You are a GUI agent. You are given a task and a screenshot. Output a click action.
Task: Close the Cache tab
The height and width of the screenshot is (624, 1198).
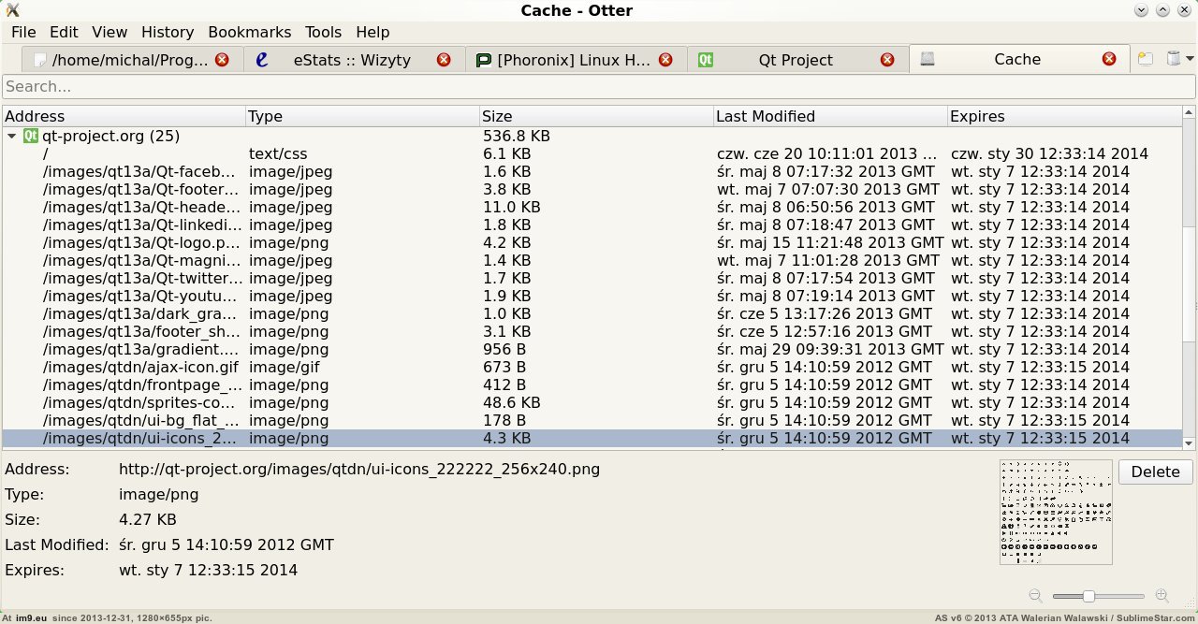pos(1109,59)
